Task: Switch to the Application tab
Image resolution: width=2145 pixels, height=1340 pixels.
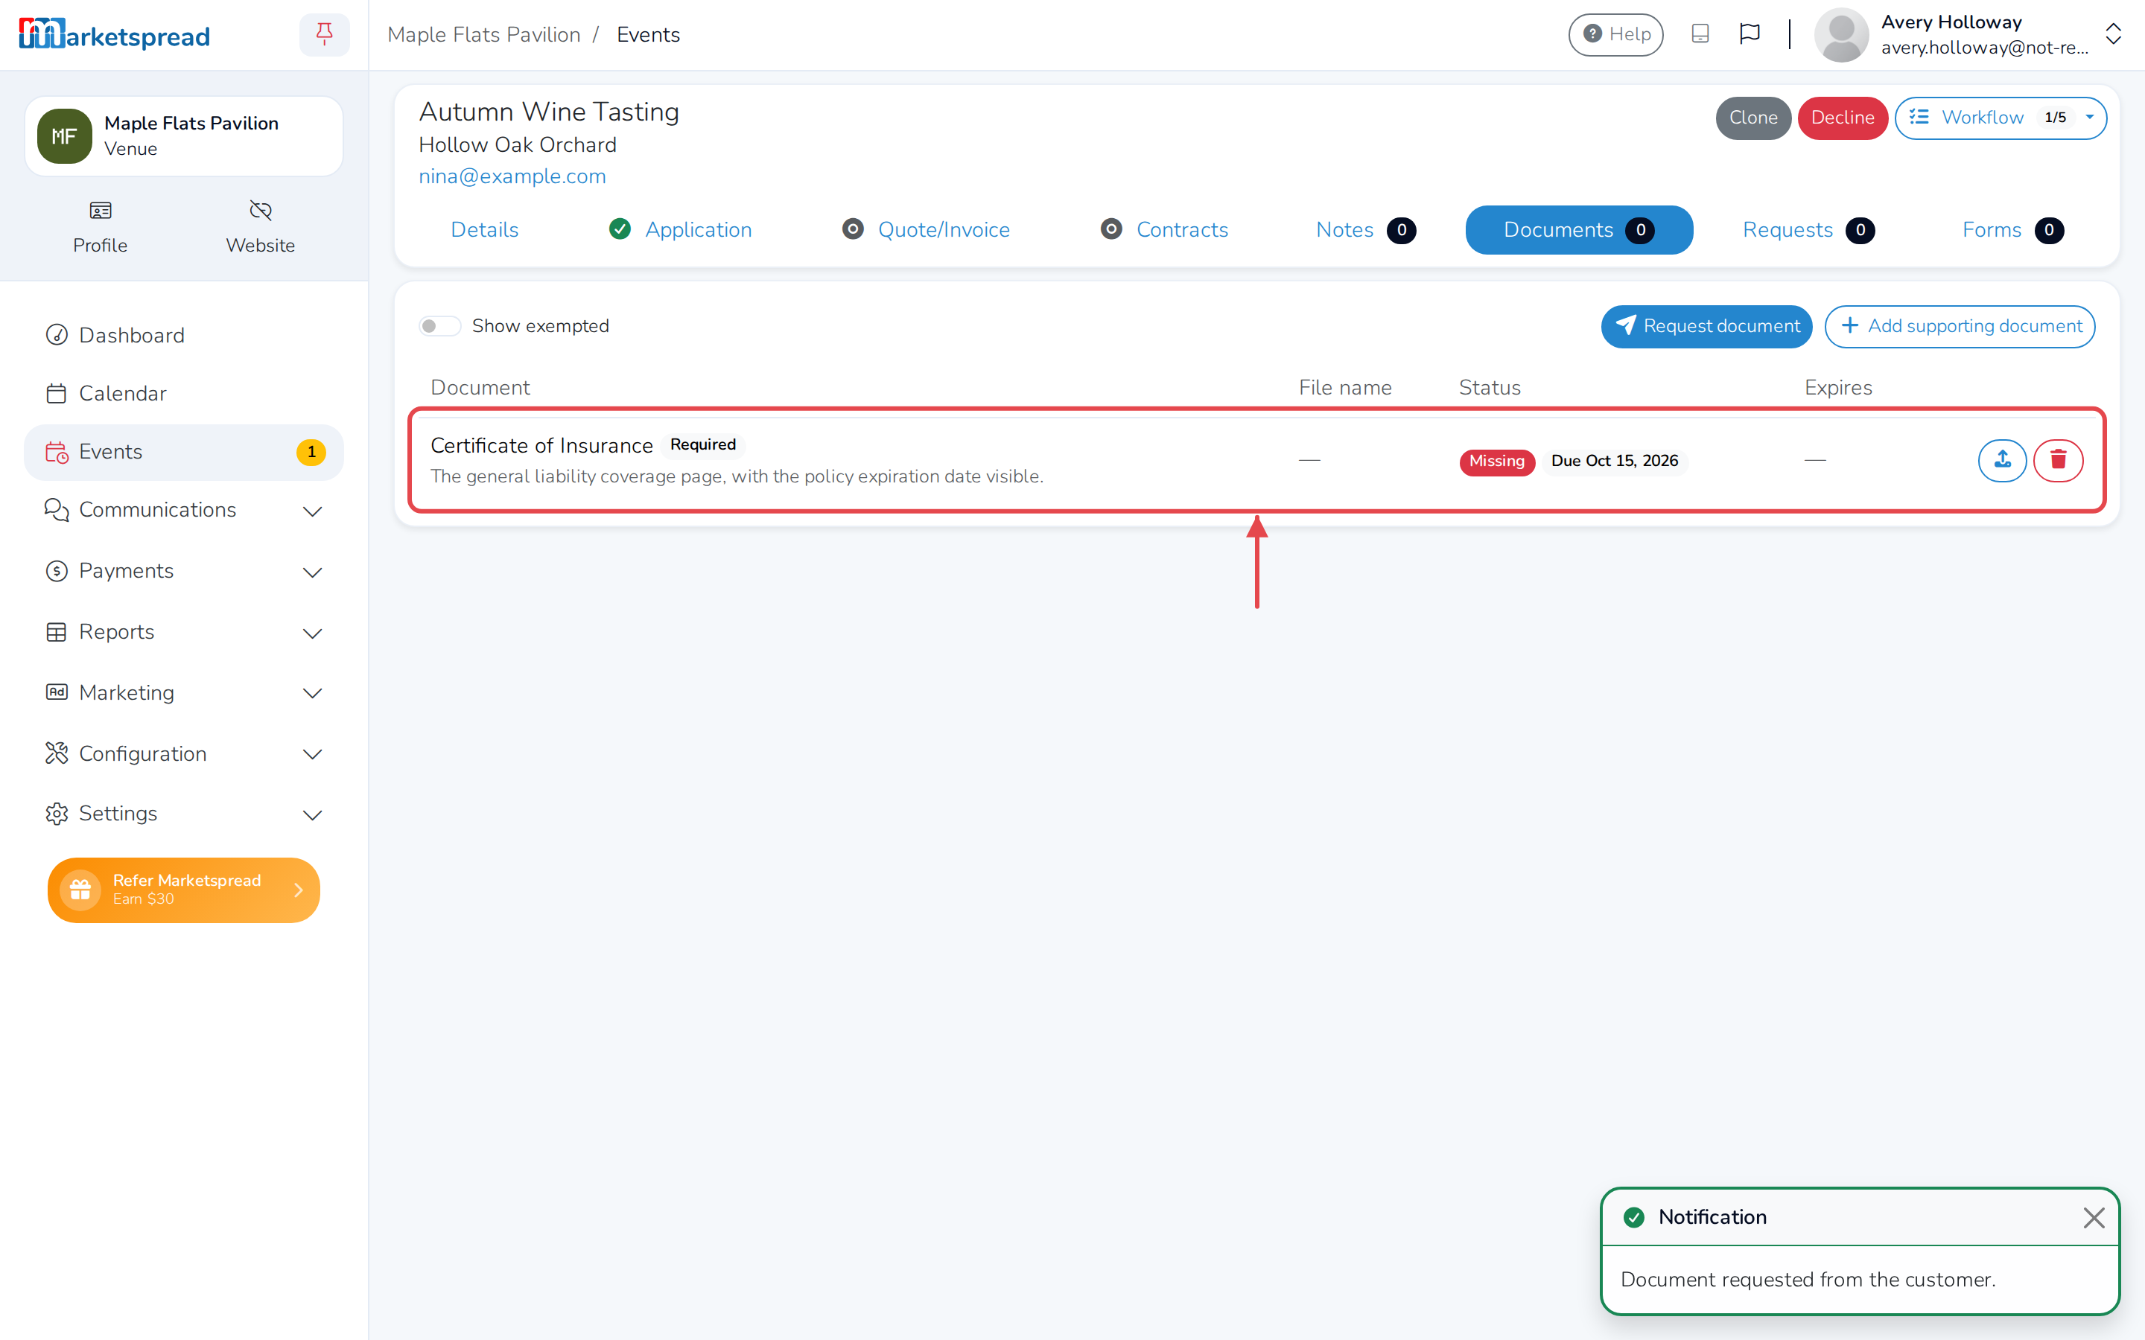Action: click(x=681, y=229)
